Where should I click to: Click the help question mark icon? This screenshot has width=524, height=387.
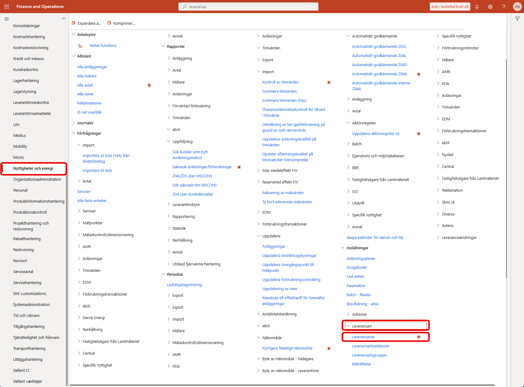tap(504, 7)
